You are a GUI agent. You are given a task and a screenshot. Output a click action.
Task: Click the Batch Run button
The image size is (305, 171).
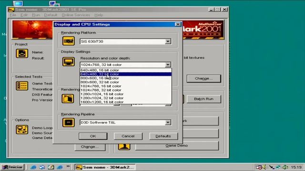pos(203,99)
